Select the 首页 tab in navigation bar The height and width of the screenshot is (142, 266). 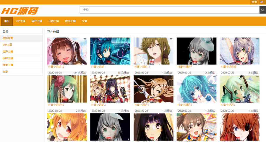pos(7,21)
